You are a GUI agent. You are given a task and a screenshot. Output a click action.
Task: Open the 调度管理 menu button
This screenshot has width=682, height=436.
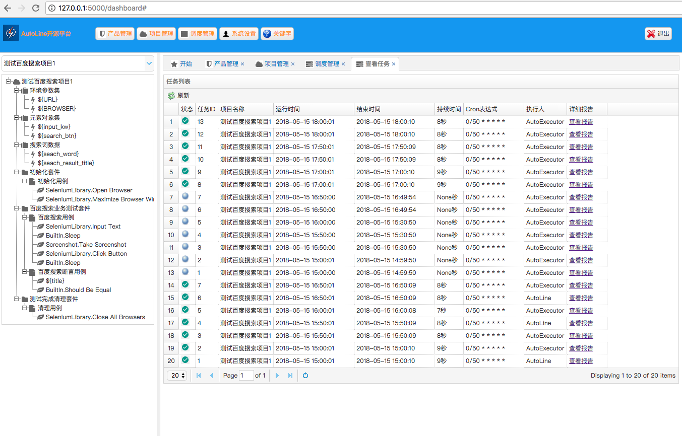pos(198,34)
